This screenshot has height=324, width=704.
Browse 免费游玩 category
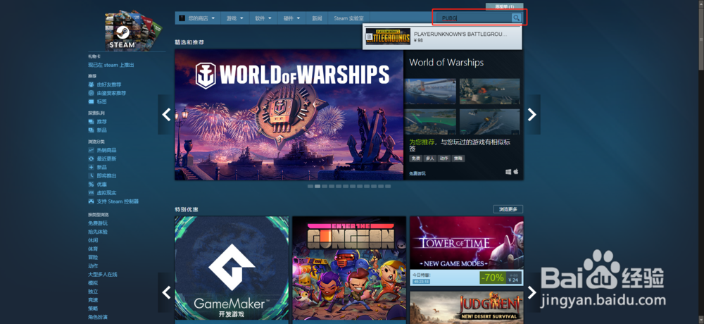[x=97, y=223]
